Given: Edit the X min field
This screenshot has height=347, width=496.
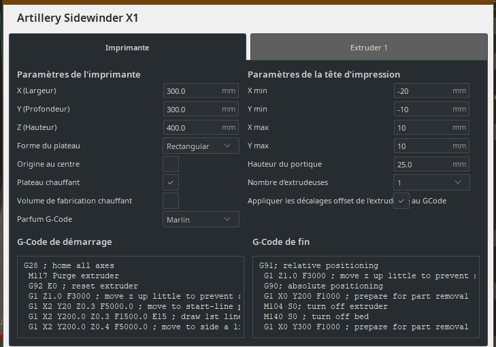Looking at the screenshot, I should pos(431,90).
